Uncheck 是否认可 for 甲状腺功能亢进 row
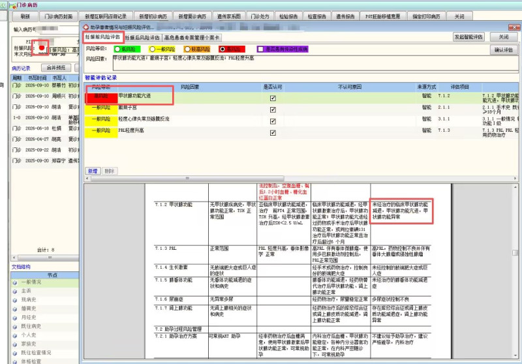This screenshot has height=364, width=522. pyautogui.click(x=273, y=98)
